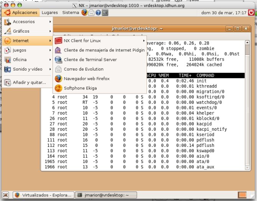The image size is (257, 201).
Task: Minimize the jmarior@vrdesktop terminal window
Action: [x=229, y=29]
